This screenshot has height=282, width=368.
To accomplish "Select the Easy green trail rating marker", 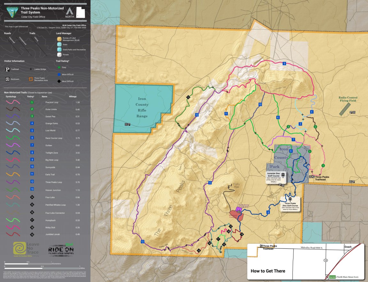I will pyautogui.click(x=59, y=67).
